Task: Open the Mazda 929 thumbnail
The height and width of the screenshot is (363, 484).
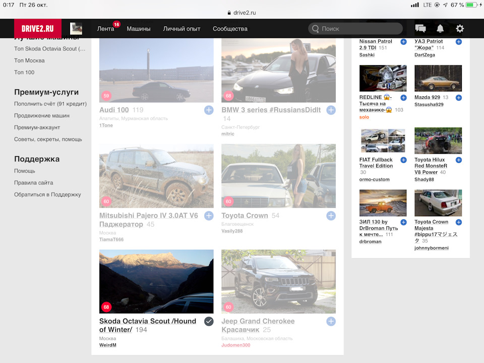Action: (438, 79)
